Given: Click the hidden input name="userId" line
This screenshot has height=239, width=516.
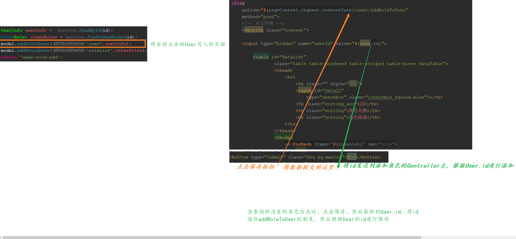Looking at the screenshot, I should (314, 44).
